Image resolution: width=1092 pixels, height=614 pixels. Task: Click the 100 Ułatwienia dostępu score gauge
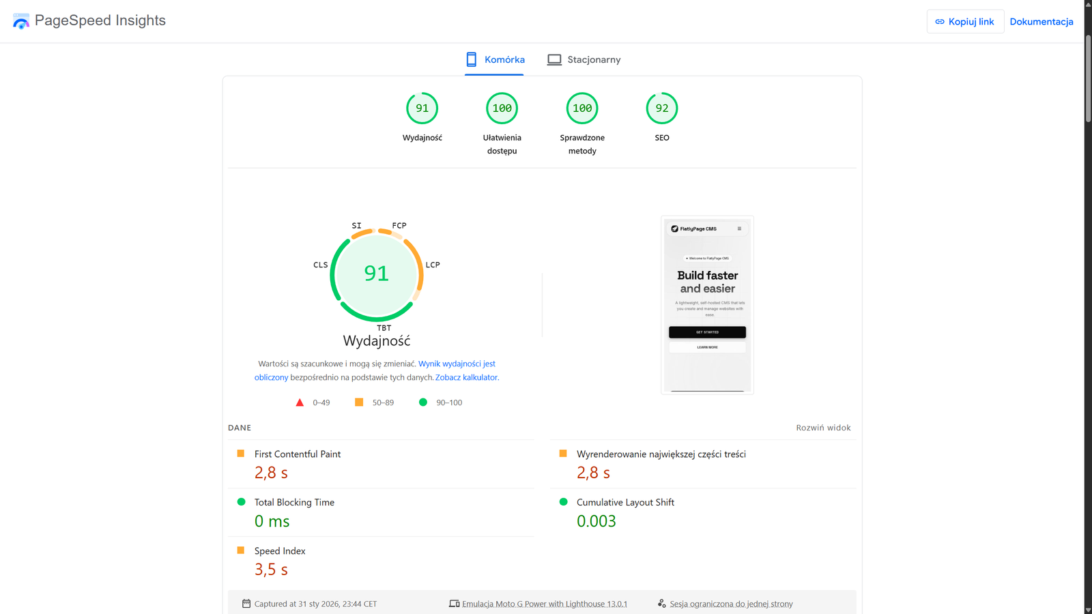[502, 108]
